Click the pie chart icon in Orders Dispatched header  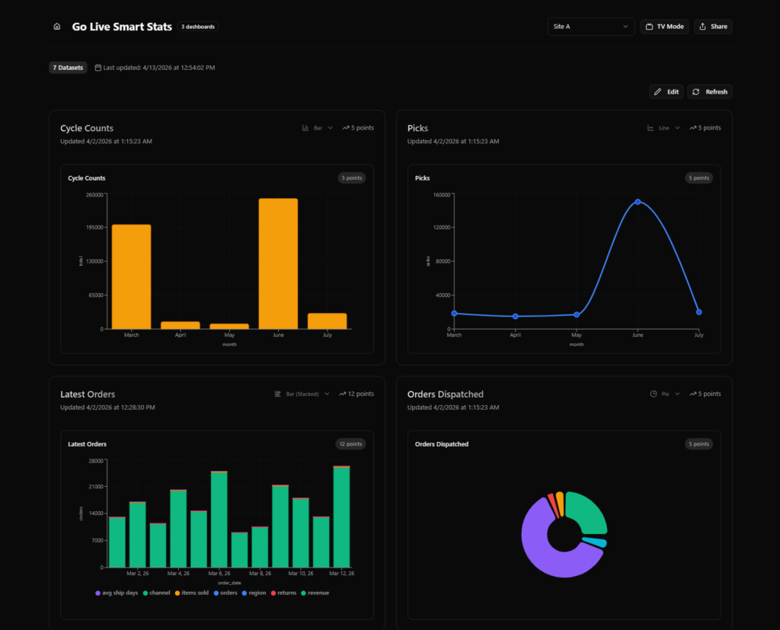[x=653, y=394]
